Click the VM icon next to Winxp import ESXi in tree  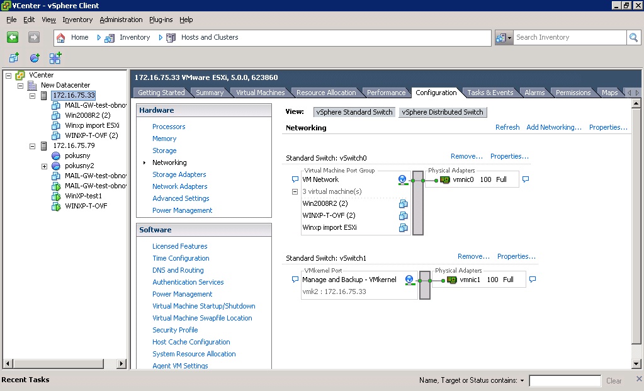(56, 126)
